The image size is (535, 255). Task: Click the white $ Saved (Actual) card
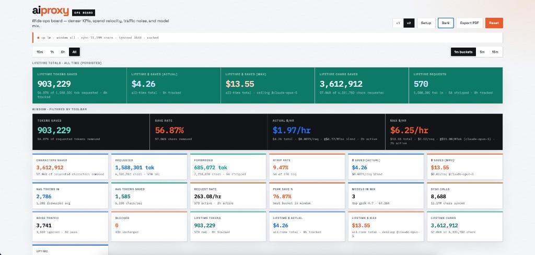point(386,167)
